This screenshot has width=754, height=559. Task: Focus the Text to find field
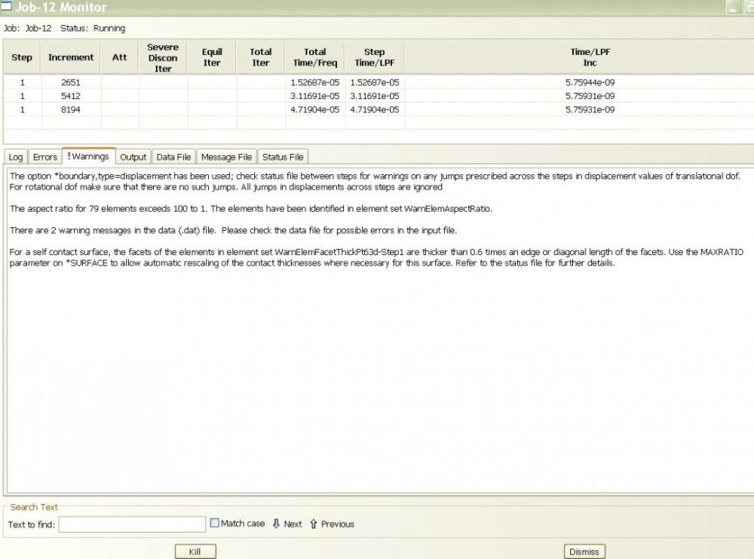click(x=132, y=524)
